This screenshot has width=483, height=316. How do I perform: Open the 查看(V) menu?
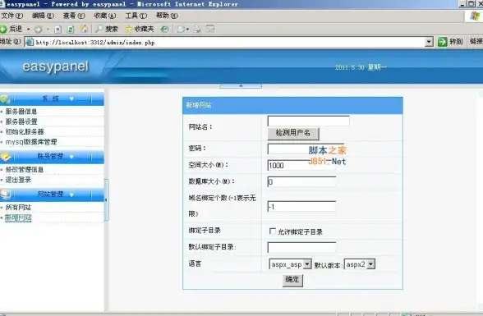pyautogui.click(x=74, y=16)
